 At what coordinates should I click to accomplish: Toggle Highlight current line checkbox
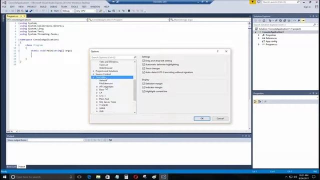click(143, 91)
